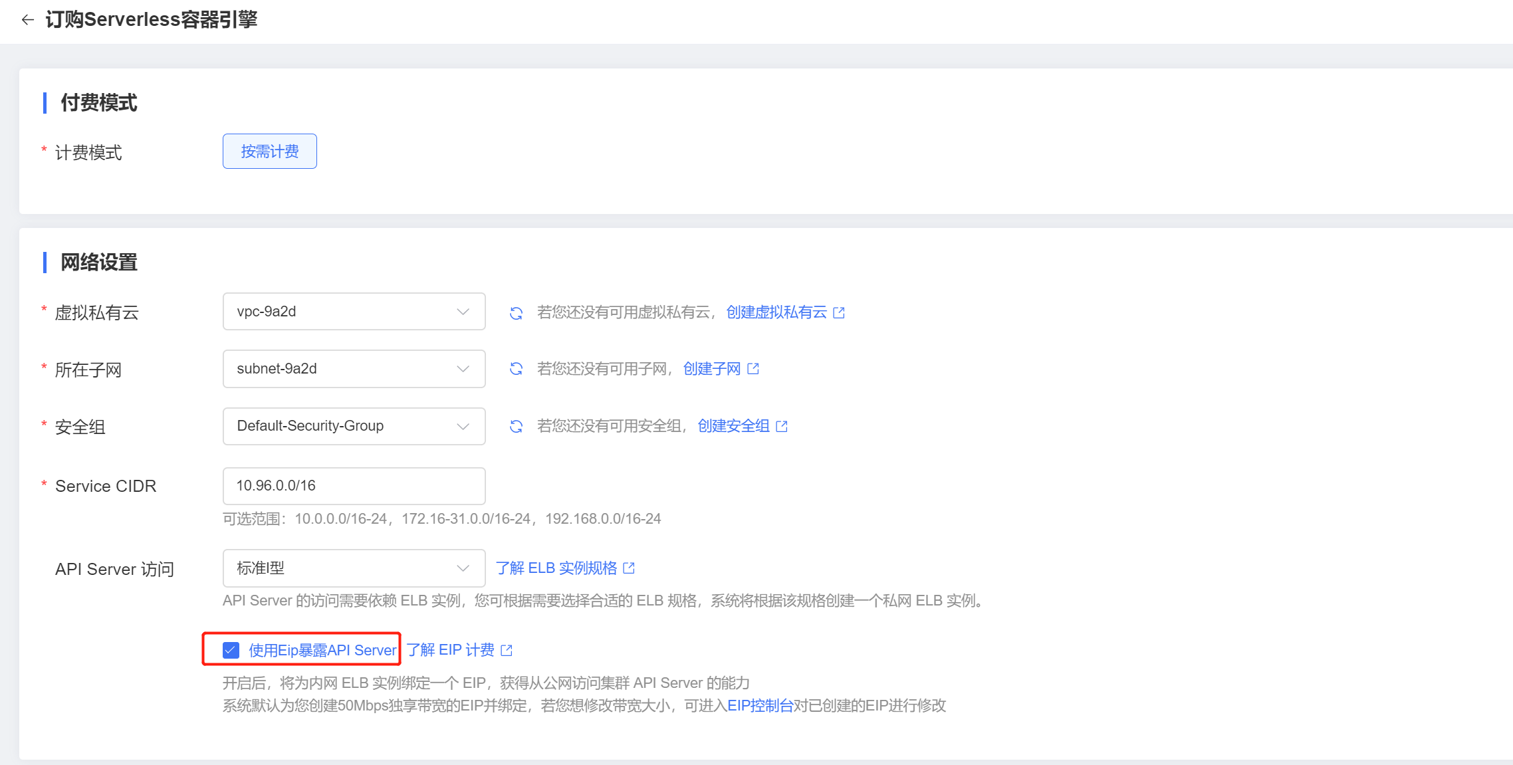Image resolution: width=1513 pixels, height=765 pixels.
Task: Open the 创建安全组 link
Action: coord(733,426)
